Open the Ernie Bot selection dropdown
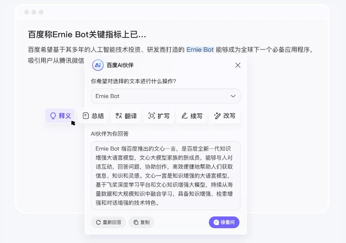Screen dimensions: 346x243 pos(166,96)
